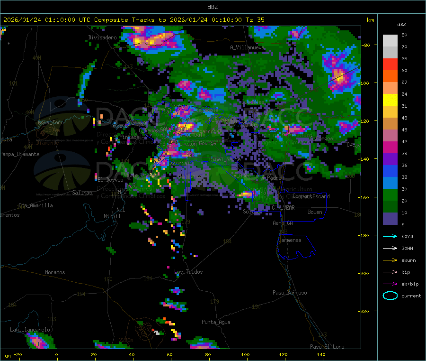Click the 'eb+bip' legend label
Image resolution: width=426 pixels, height=361 pixels.
click(410, 284)
